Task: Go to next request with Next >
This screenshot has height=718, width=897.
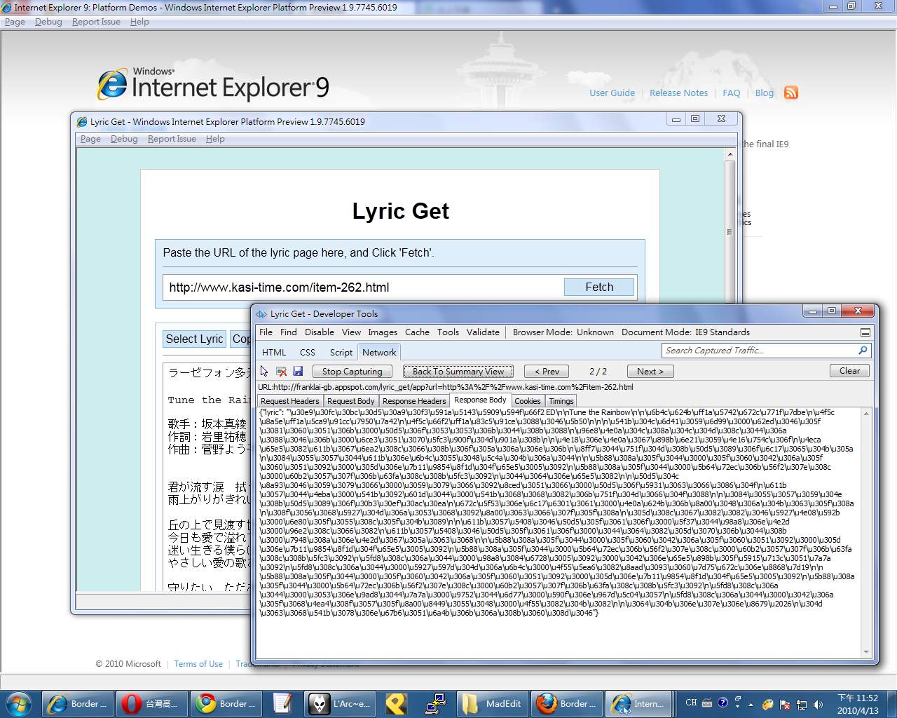Action: pos(650,372)
